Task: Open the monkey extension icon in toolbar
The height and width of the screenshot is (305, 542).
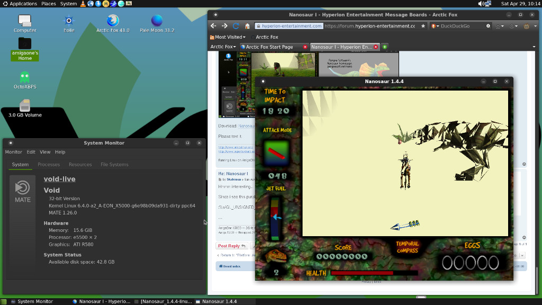Action: [527, 26]
